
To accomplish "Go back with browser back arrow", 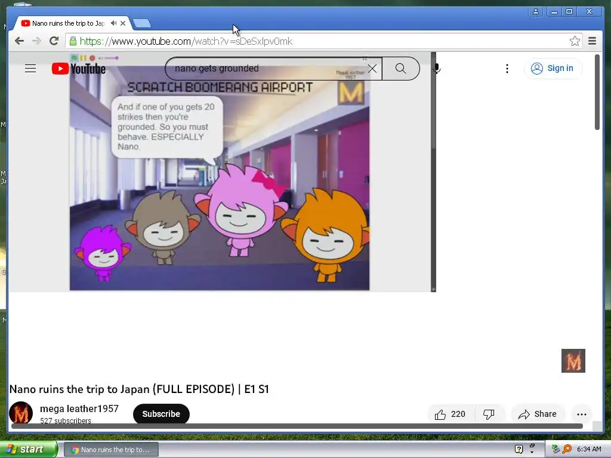I will click(x=19, y=41).
